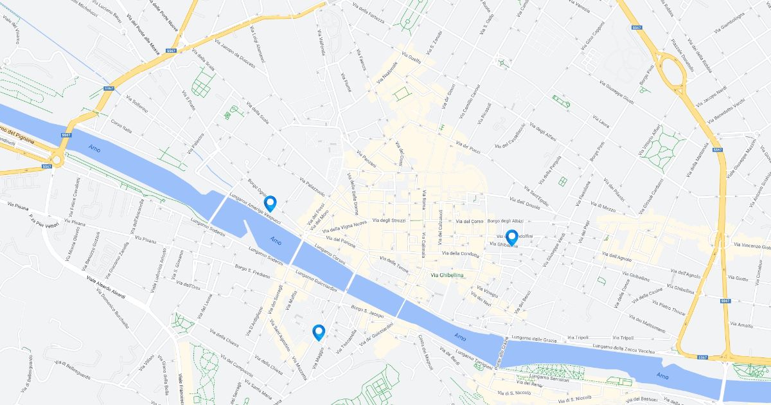Click the green park beside Via Vittorio Alfieri
The height and width of the screenshot is (405, 771).
[x=663, y=147]
